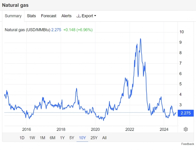Select the 1Y time range
This screenshot has height=150, width=196.
pyautogui.click(x=62, y=138)
